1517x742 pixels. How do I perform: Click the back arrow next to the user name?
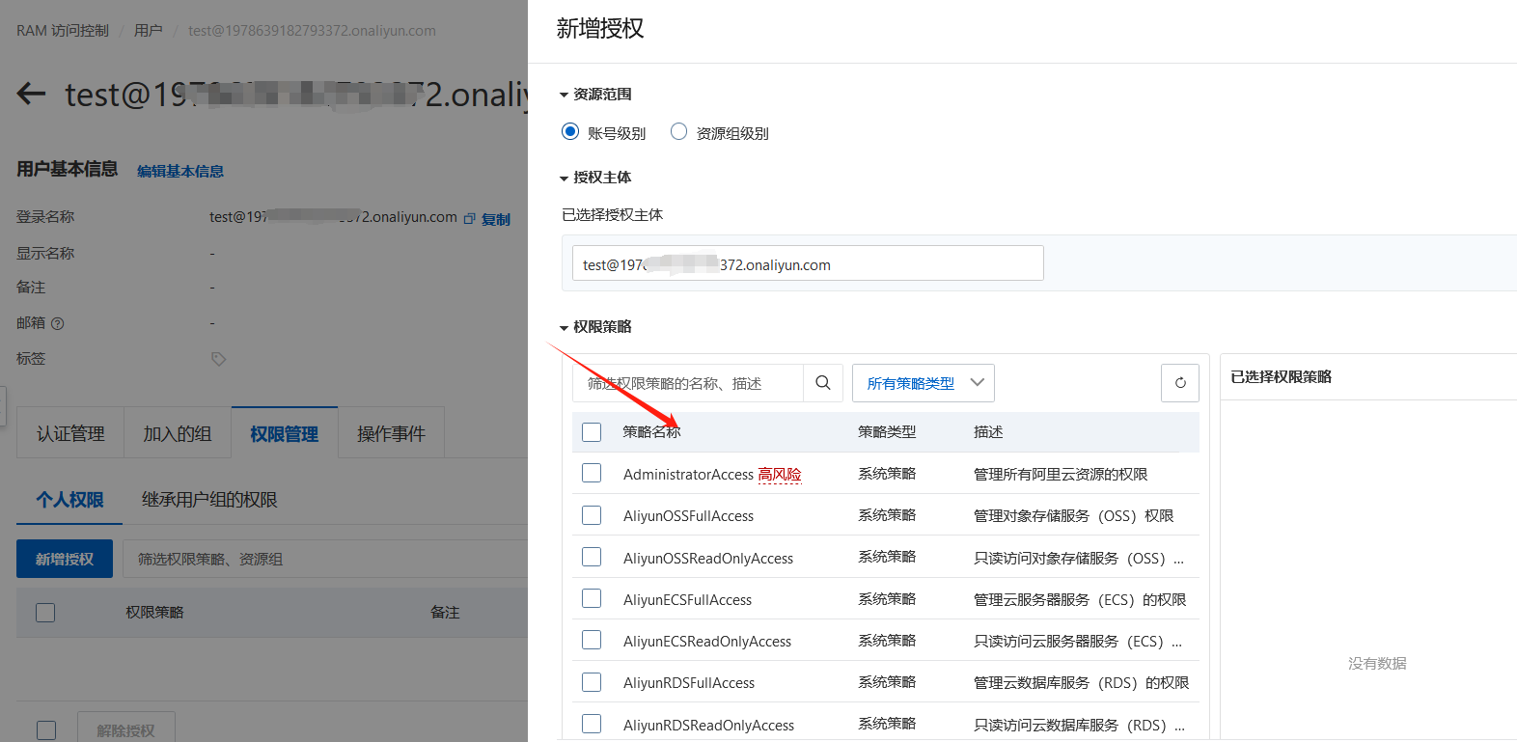click(x=31, y=94)
